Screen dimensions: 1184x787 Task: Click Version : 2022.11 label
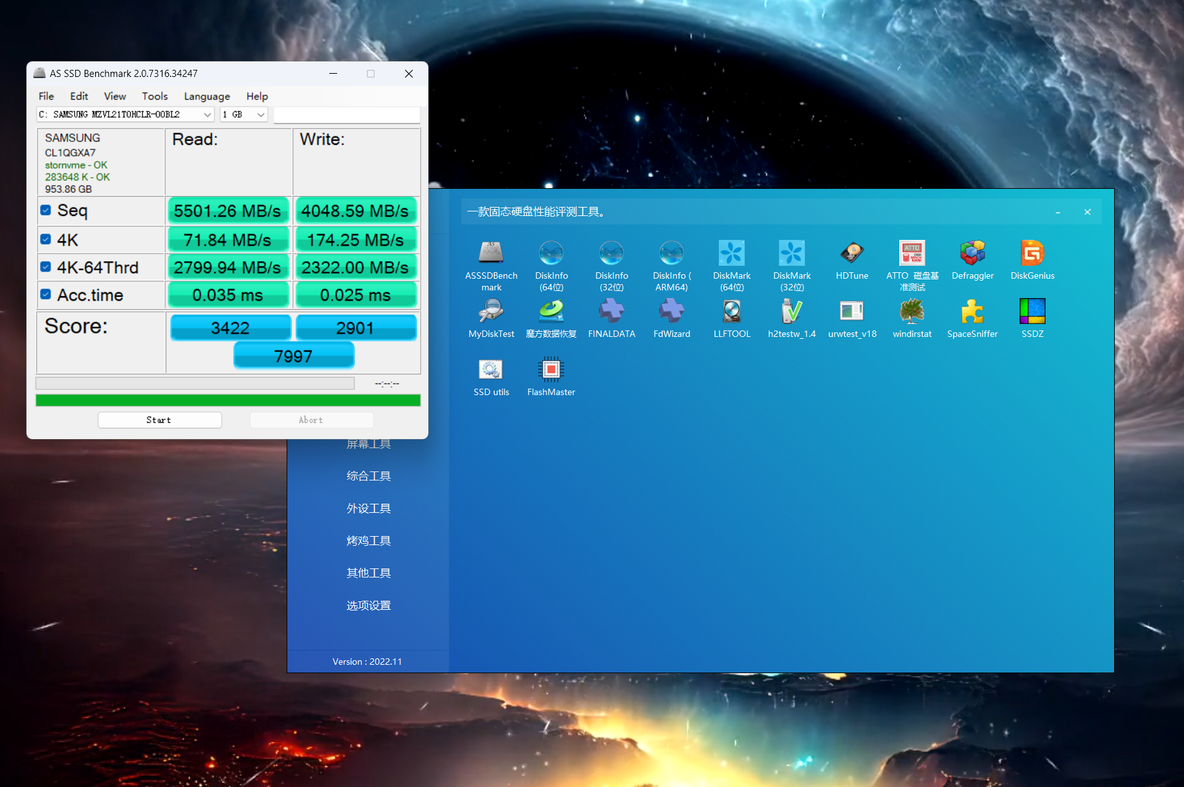tap(367, 662)
